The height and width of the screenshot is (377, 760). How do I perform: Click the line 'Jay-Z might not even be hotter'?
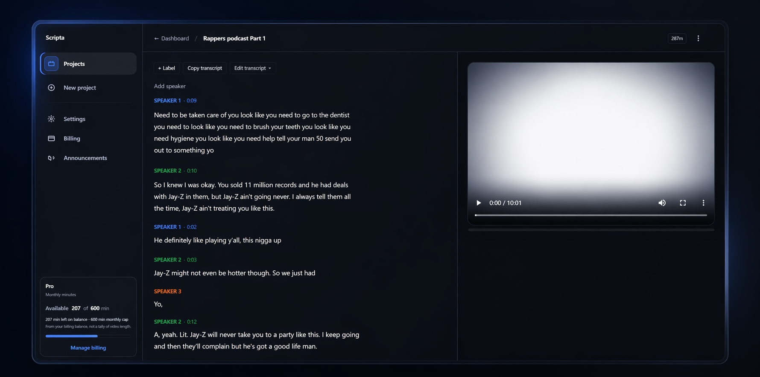[234, 273]
